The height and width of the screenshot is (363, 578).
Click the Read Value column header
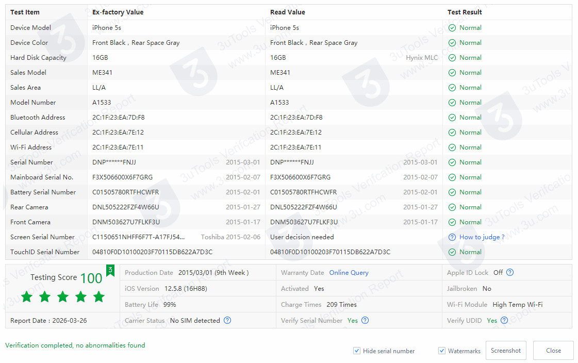(288, 12)
